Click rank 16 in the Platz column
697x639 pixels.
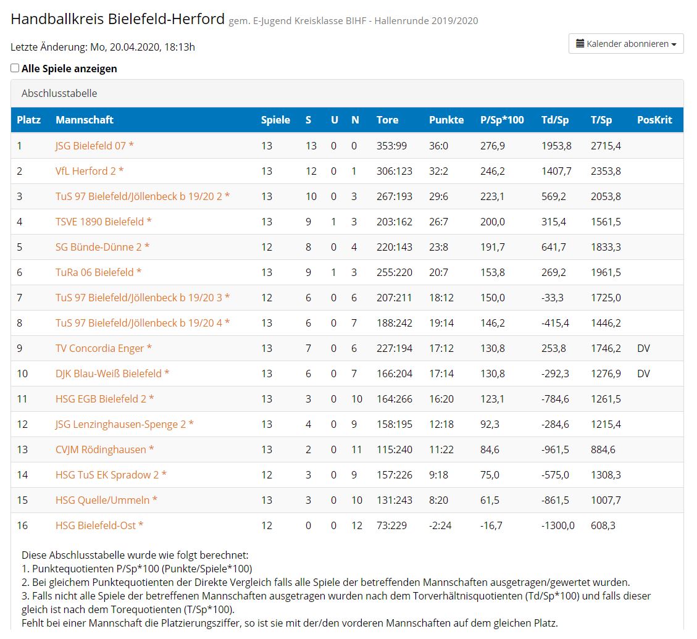[x=22, y=526]
